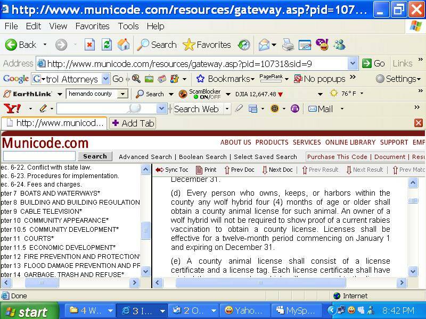This screenshot has height=319, width=426.
Task: Expand EarthLink search field dropdown
Action: (123, 94)
